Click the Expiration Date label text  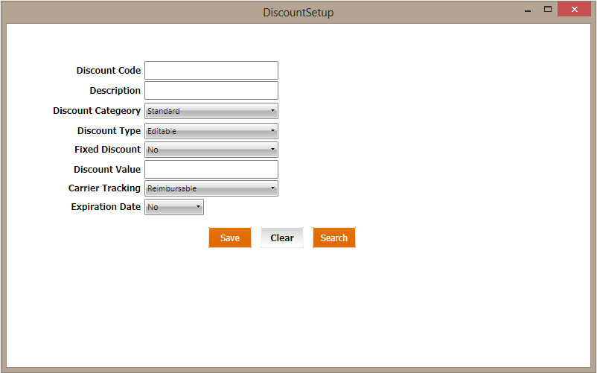[x=106, y=207]
